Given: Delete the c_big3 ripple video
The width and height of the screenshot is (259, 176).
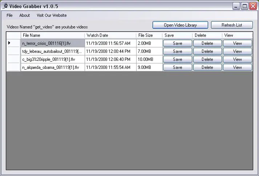Looking at the screenshot, I should point(207,59).
